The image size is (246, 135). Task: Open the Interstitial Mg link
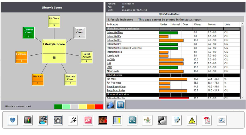pos(114,52)
